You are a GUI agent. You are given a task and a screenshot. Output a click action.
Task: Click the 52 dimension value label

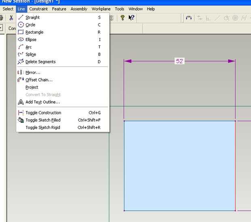179,61
